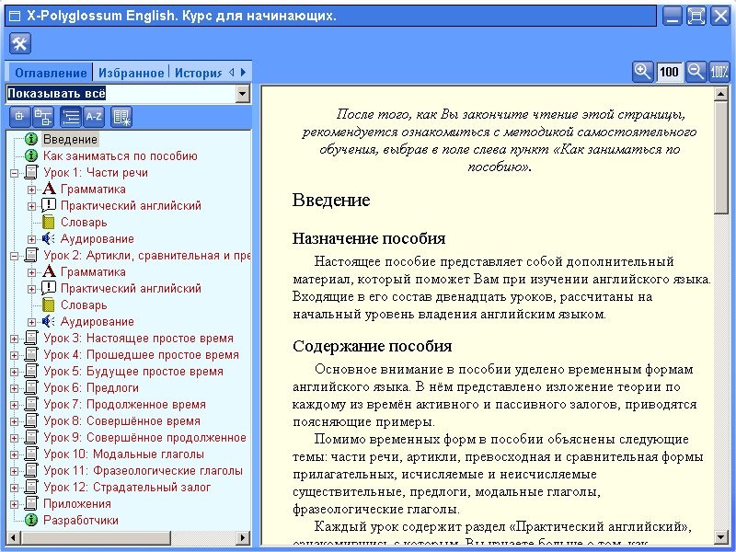Collapse the Урок 2 tree node
The height and width of the screenshot is (552, 736).
[x=14, y=256]
